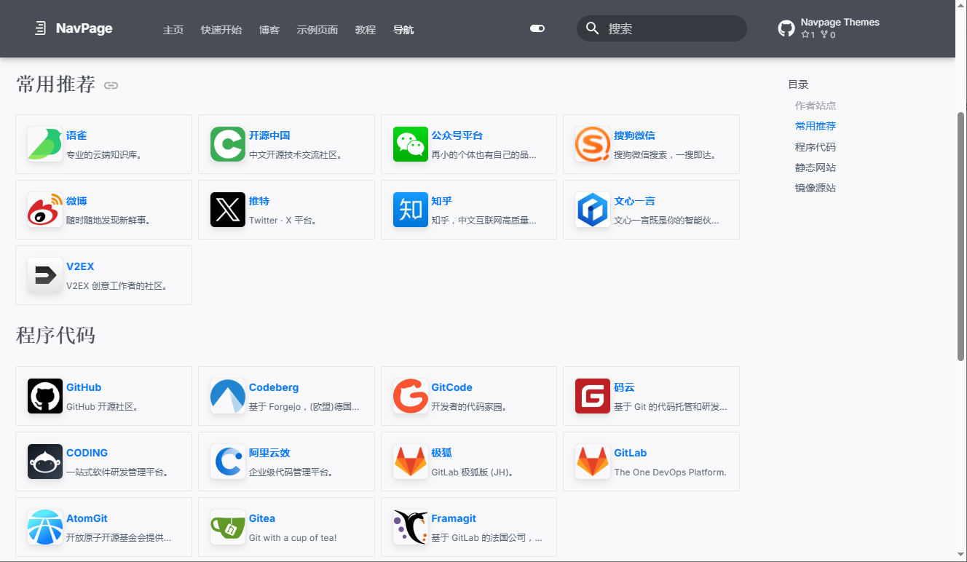The width and height of the screenshot is (967, 562).
Task: Click the 搜索 search input field
Action: 662,28
